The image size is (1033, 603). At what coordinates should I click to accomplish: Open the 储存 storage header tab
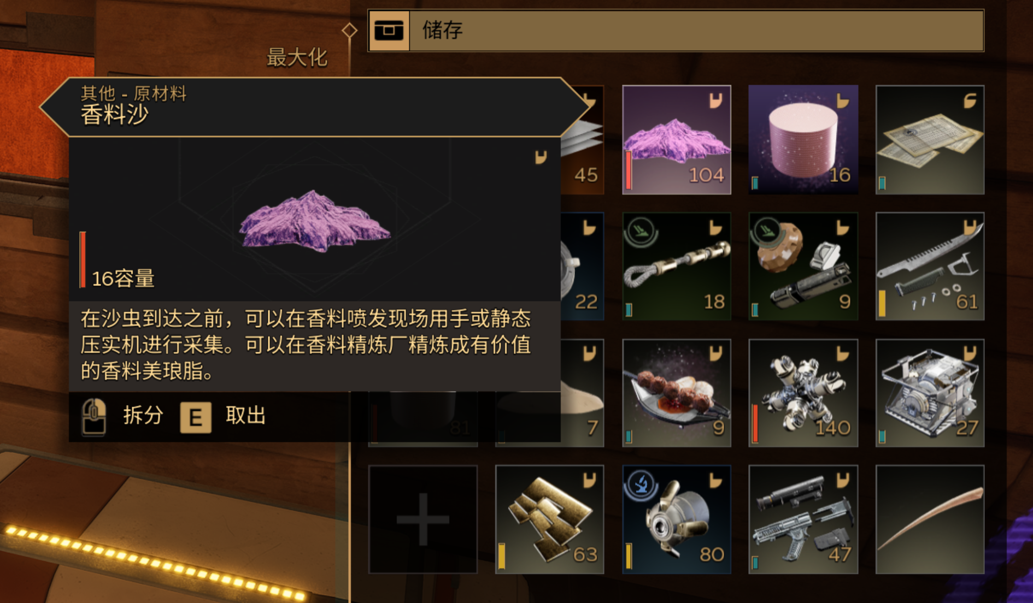(x=676, y=30)
